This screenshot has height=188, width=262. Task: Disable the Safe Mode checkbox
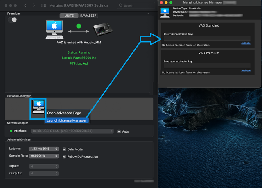pyautogui.click(x=64, y=149)
